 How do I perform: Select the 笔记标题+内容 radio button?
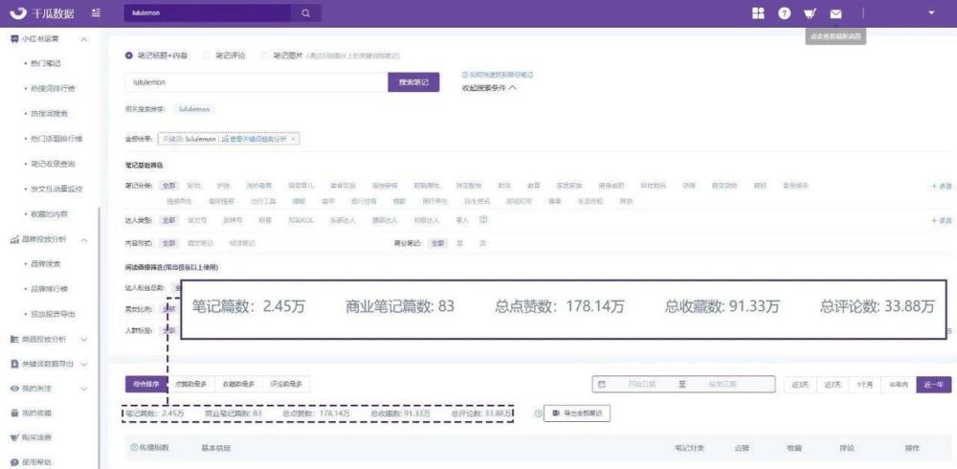129,55
